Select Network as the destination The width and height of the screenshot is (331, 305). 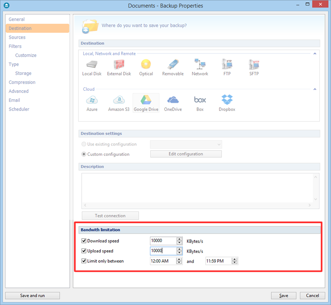[200, 67]
